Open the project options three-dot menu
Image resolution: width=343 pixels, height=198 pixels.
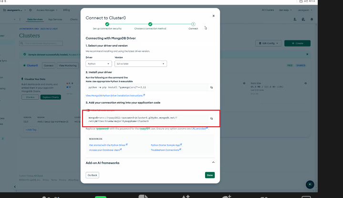pos(20,19)
